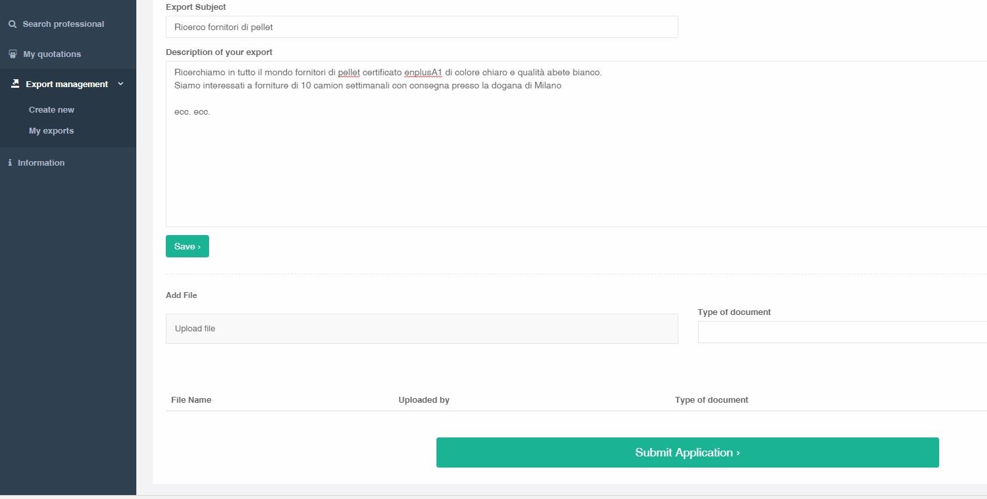Click into the Export Subject text field
Screen dimensions: 987x499
421,27
